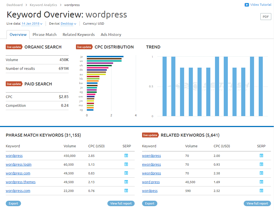
Task: View full report for phrase match keywords
Action: click(121, 203)
